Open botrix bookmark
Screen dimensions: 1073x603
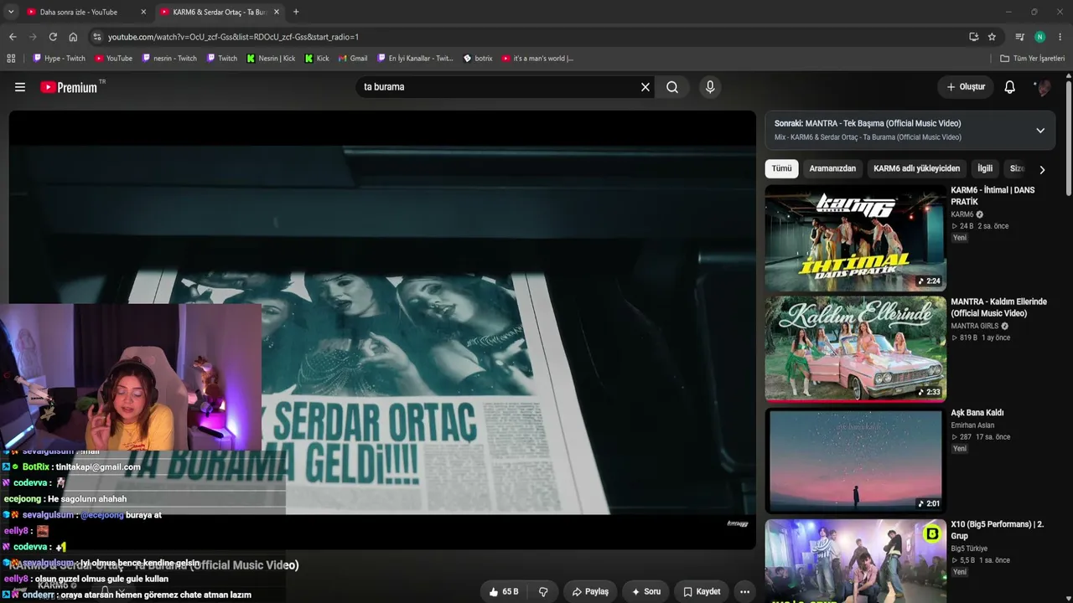pos(478,59)
